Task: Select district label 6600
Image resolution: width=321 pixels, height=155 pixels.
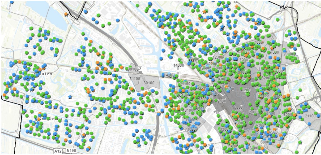Action: 265,142
